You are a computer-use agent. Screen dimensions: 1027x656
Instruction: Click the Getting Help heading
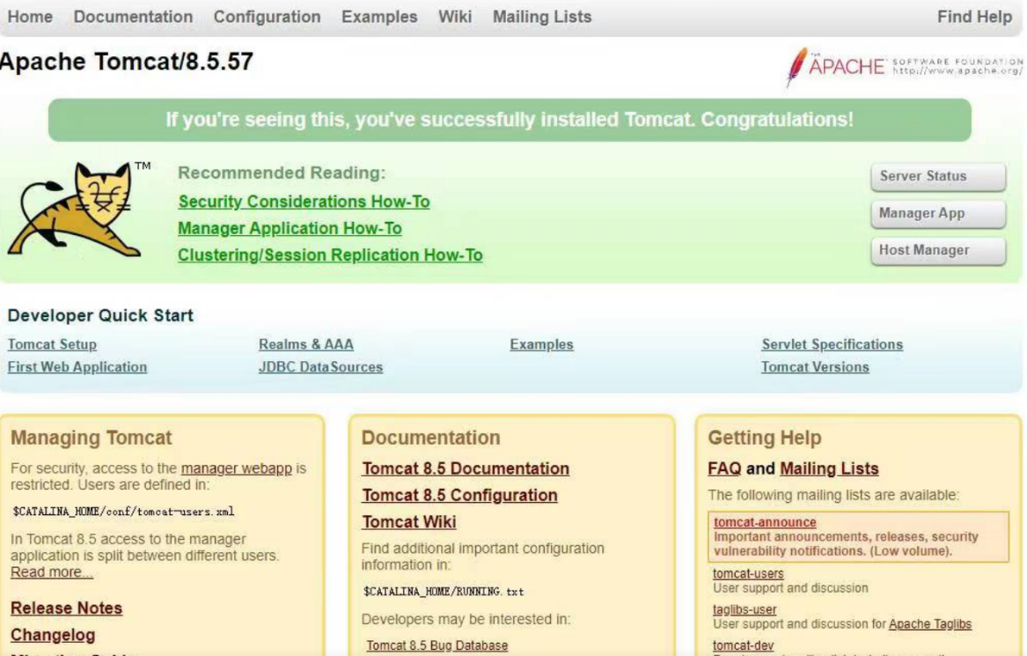point(765,438)
